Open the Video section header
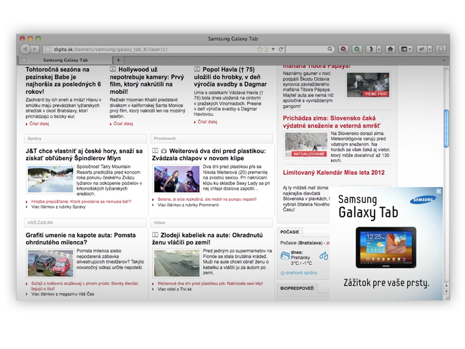The width and height of the screenshot is (465, 349). (x=212, y=222)
